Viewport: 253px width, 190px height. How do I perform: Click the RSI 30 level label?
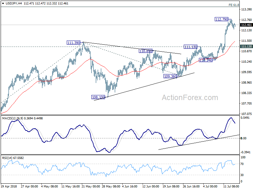point(242,175)
